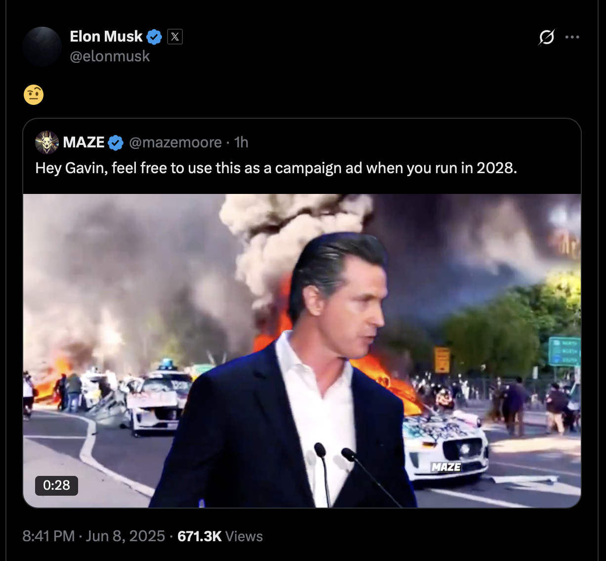Click the 8:41 PM post time

pos(48,536)
